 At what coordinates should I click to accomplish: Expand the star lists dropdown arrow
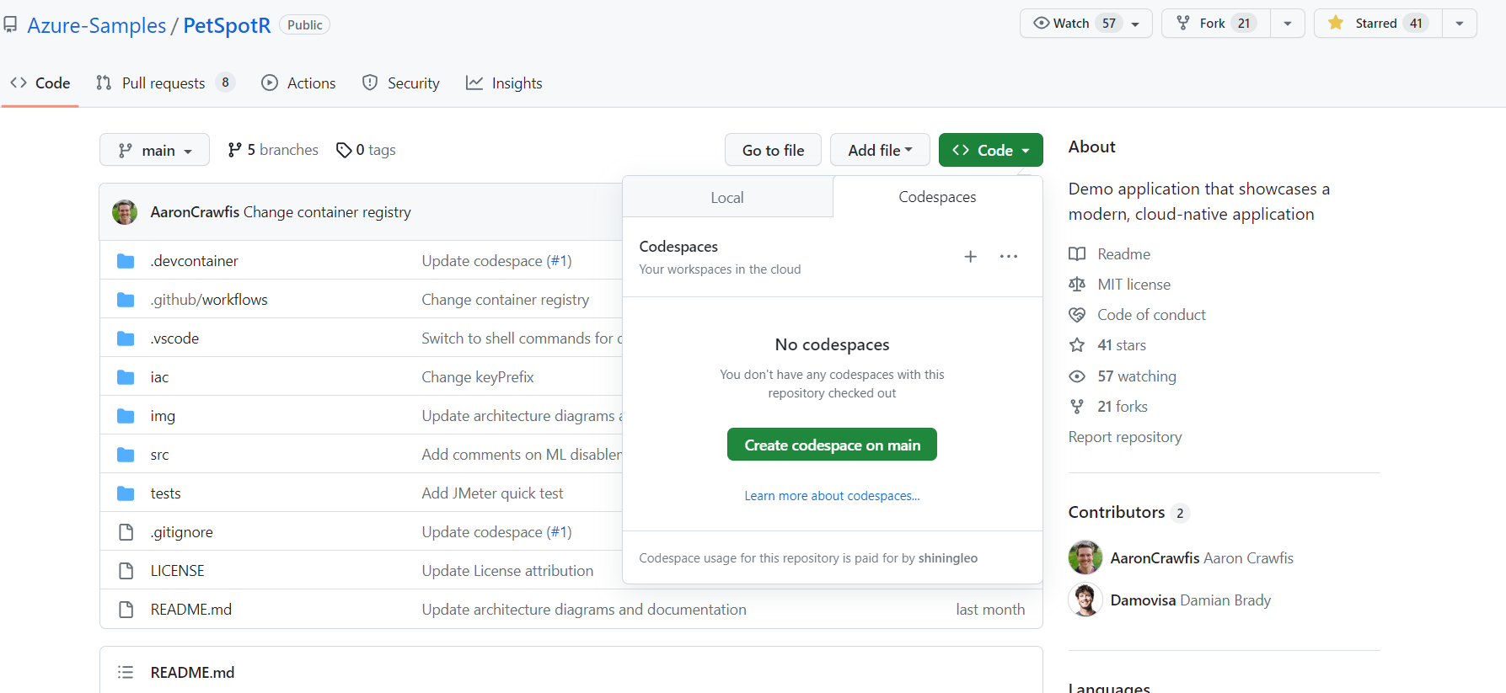point(1460,24)
